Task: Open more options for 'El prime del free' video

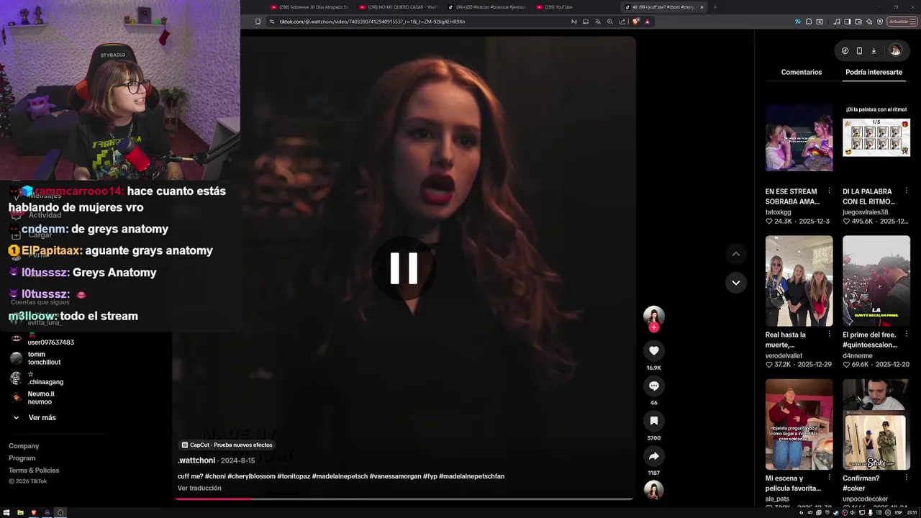Action: click(906, 334)
